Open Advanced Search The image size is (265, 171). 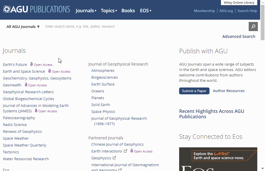click(239, 36)
